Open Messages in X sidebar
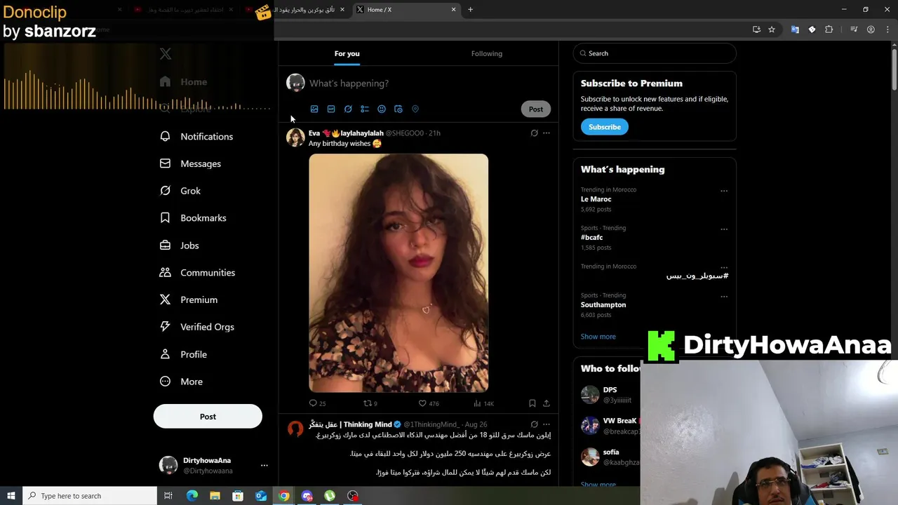The image size is (898, 505). click(x=191, y=163)
